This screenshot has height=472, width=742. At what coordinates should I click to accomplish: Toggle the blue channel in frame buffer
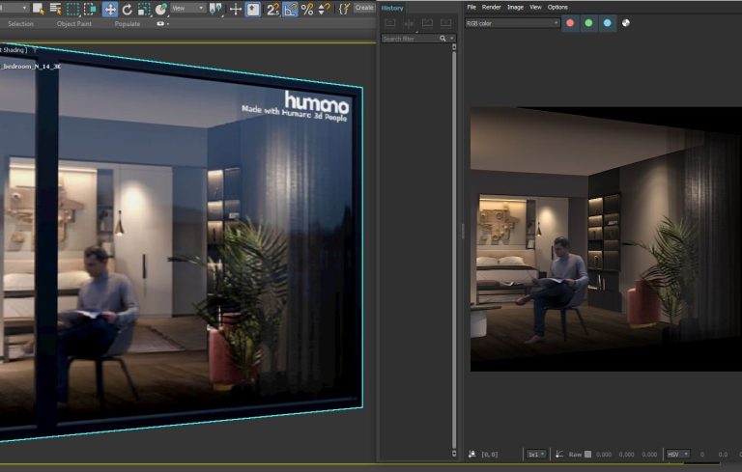click(x=607, y=22)
